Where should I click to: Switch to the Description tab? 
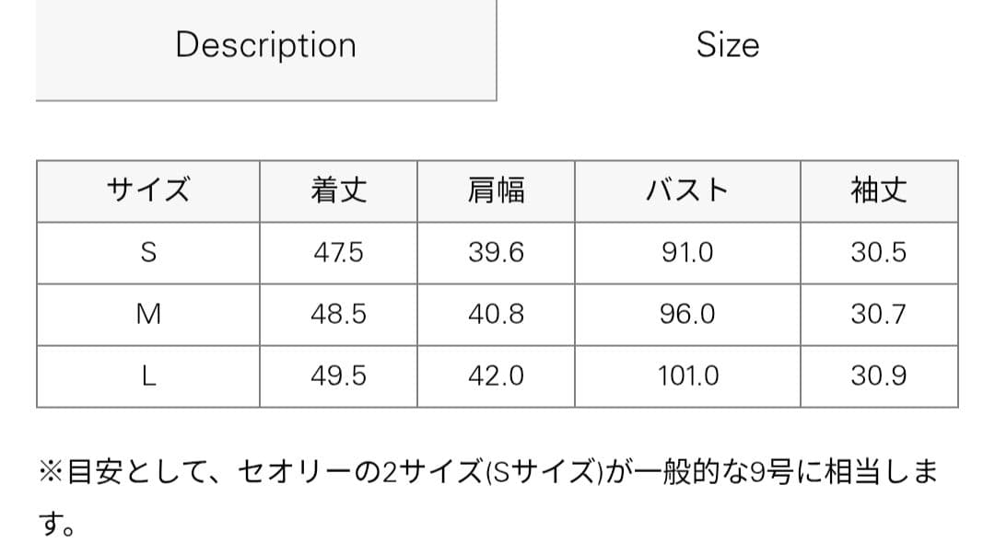(x=265, y=44)
